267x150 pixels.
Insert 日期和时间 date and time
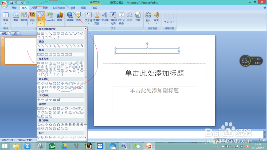click(x=113, y=18)
